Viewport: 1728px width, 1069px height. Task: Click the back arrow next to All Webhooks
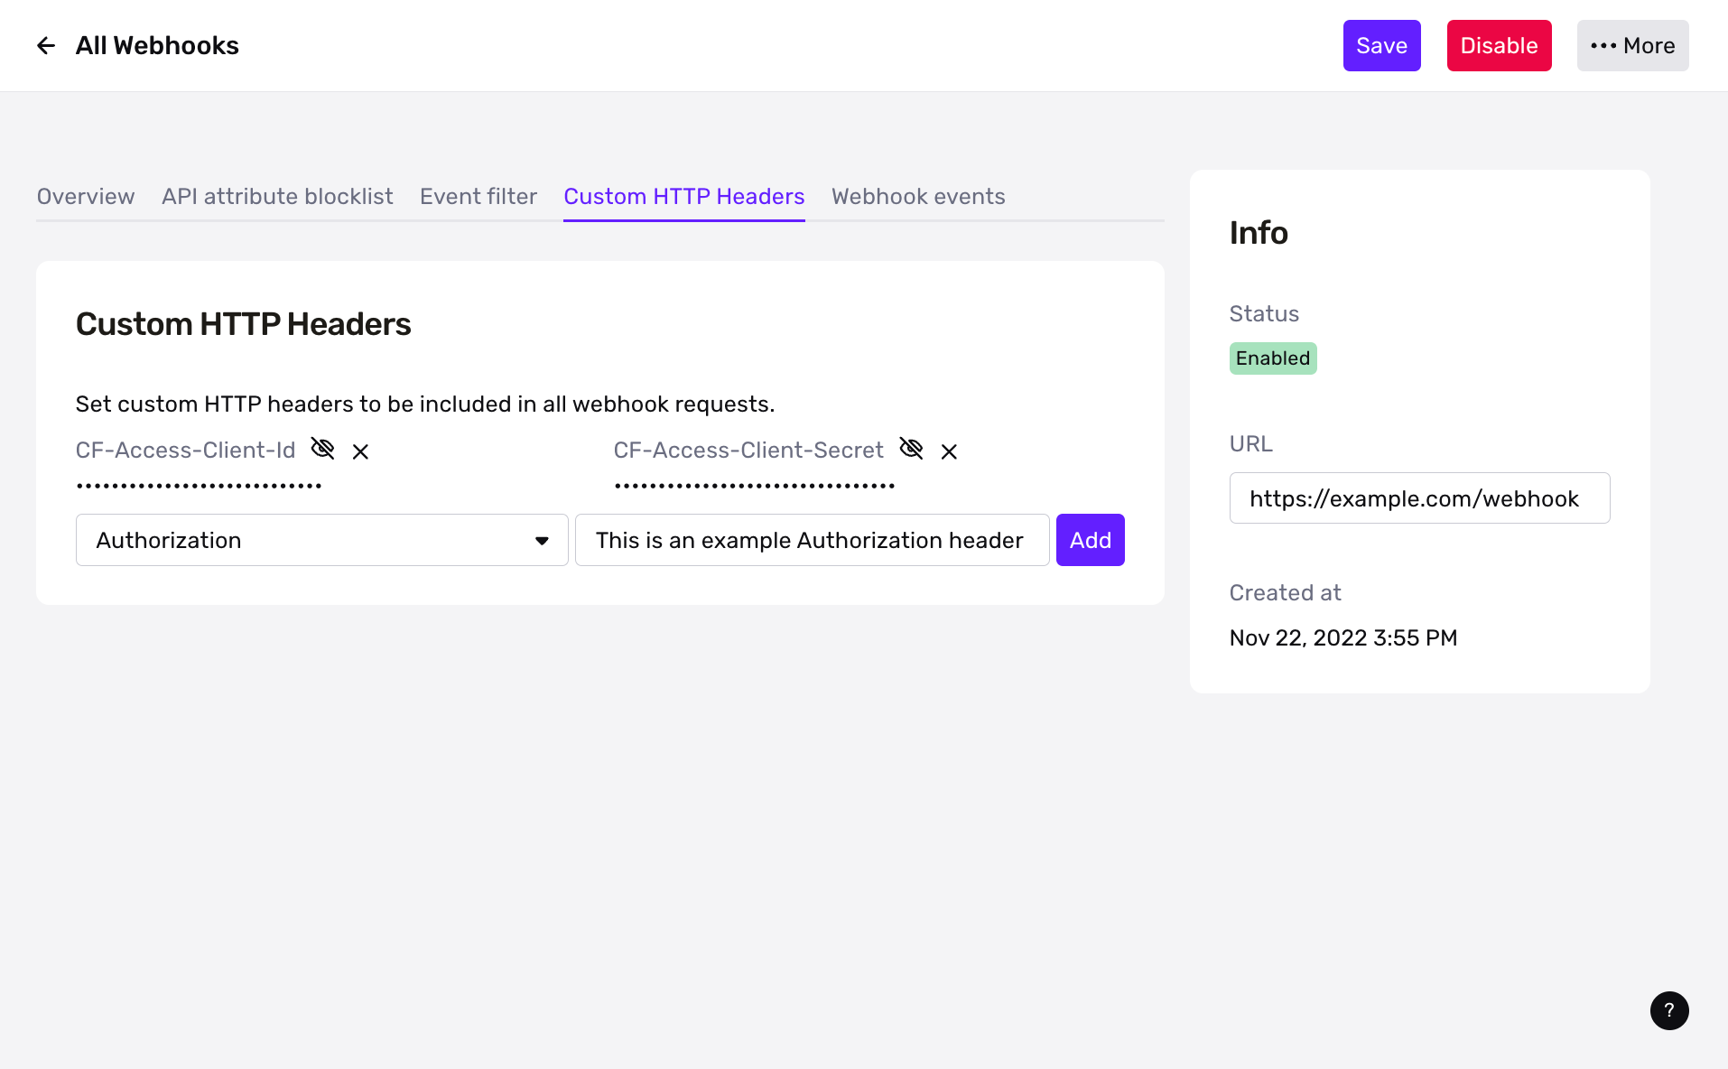click(x=45, y=45)
